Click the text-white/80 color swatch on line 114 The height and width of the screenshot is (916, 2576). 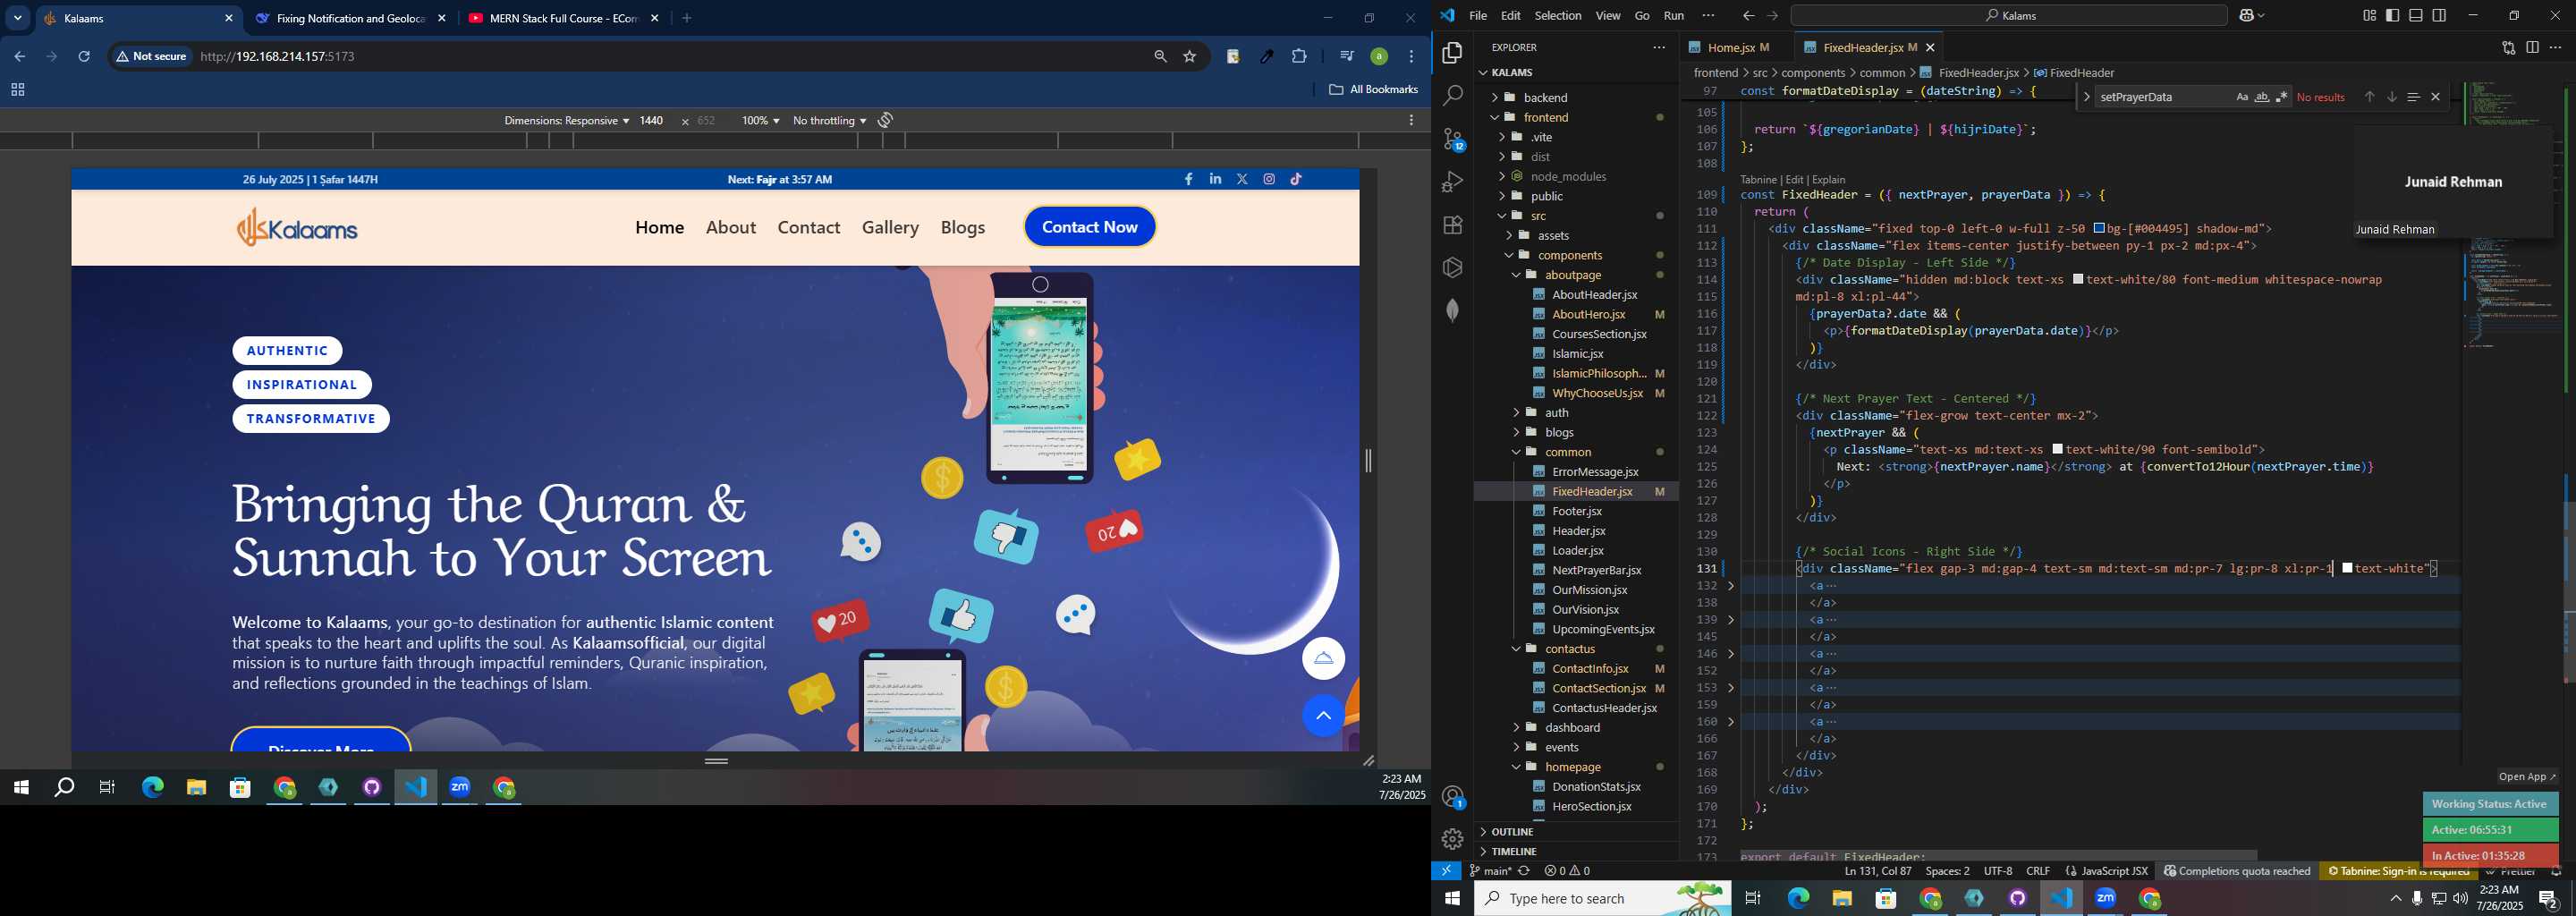[2079, 280]
